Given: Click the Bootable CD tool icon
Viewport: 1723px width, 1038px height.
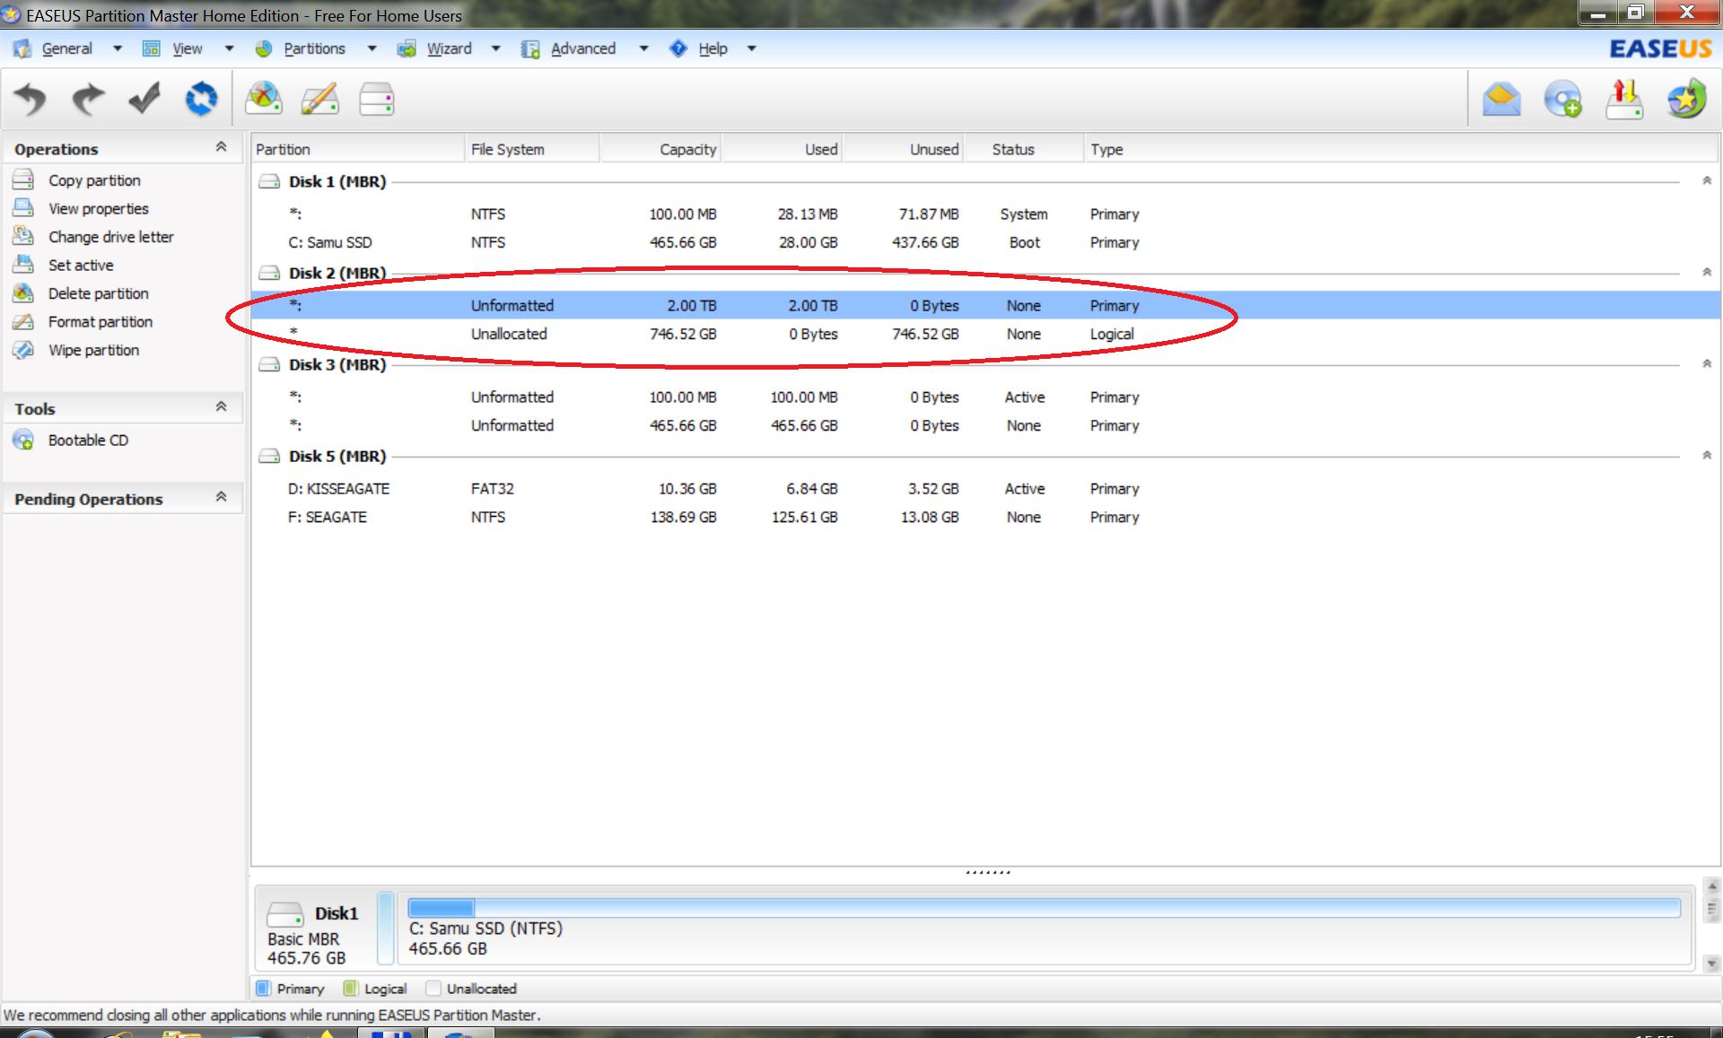Looking at the screenshot, I should tap(23, 440).
